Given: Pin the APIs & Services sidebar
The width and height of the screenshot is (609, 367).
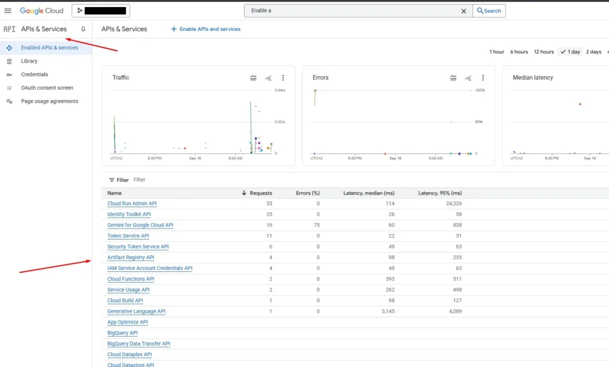Looking at the screenshot, I should (83, 29).
